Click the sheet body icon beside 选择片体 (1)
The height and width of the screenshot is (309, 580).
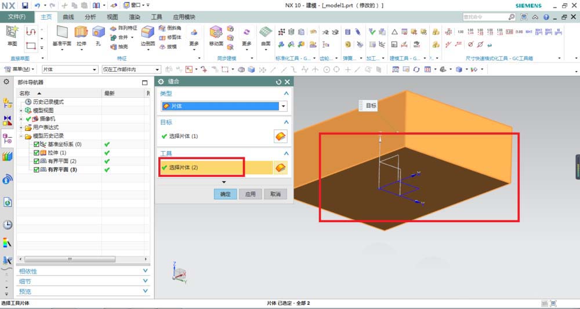(281, 136)
